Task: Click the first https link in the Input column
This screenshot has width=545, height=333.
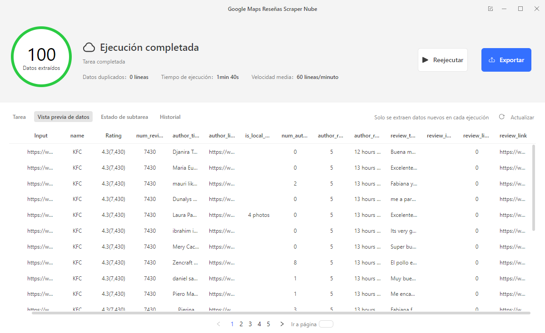Action: (40, 152)
